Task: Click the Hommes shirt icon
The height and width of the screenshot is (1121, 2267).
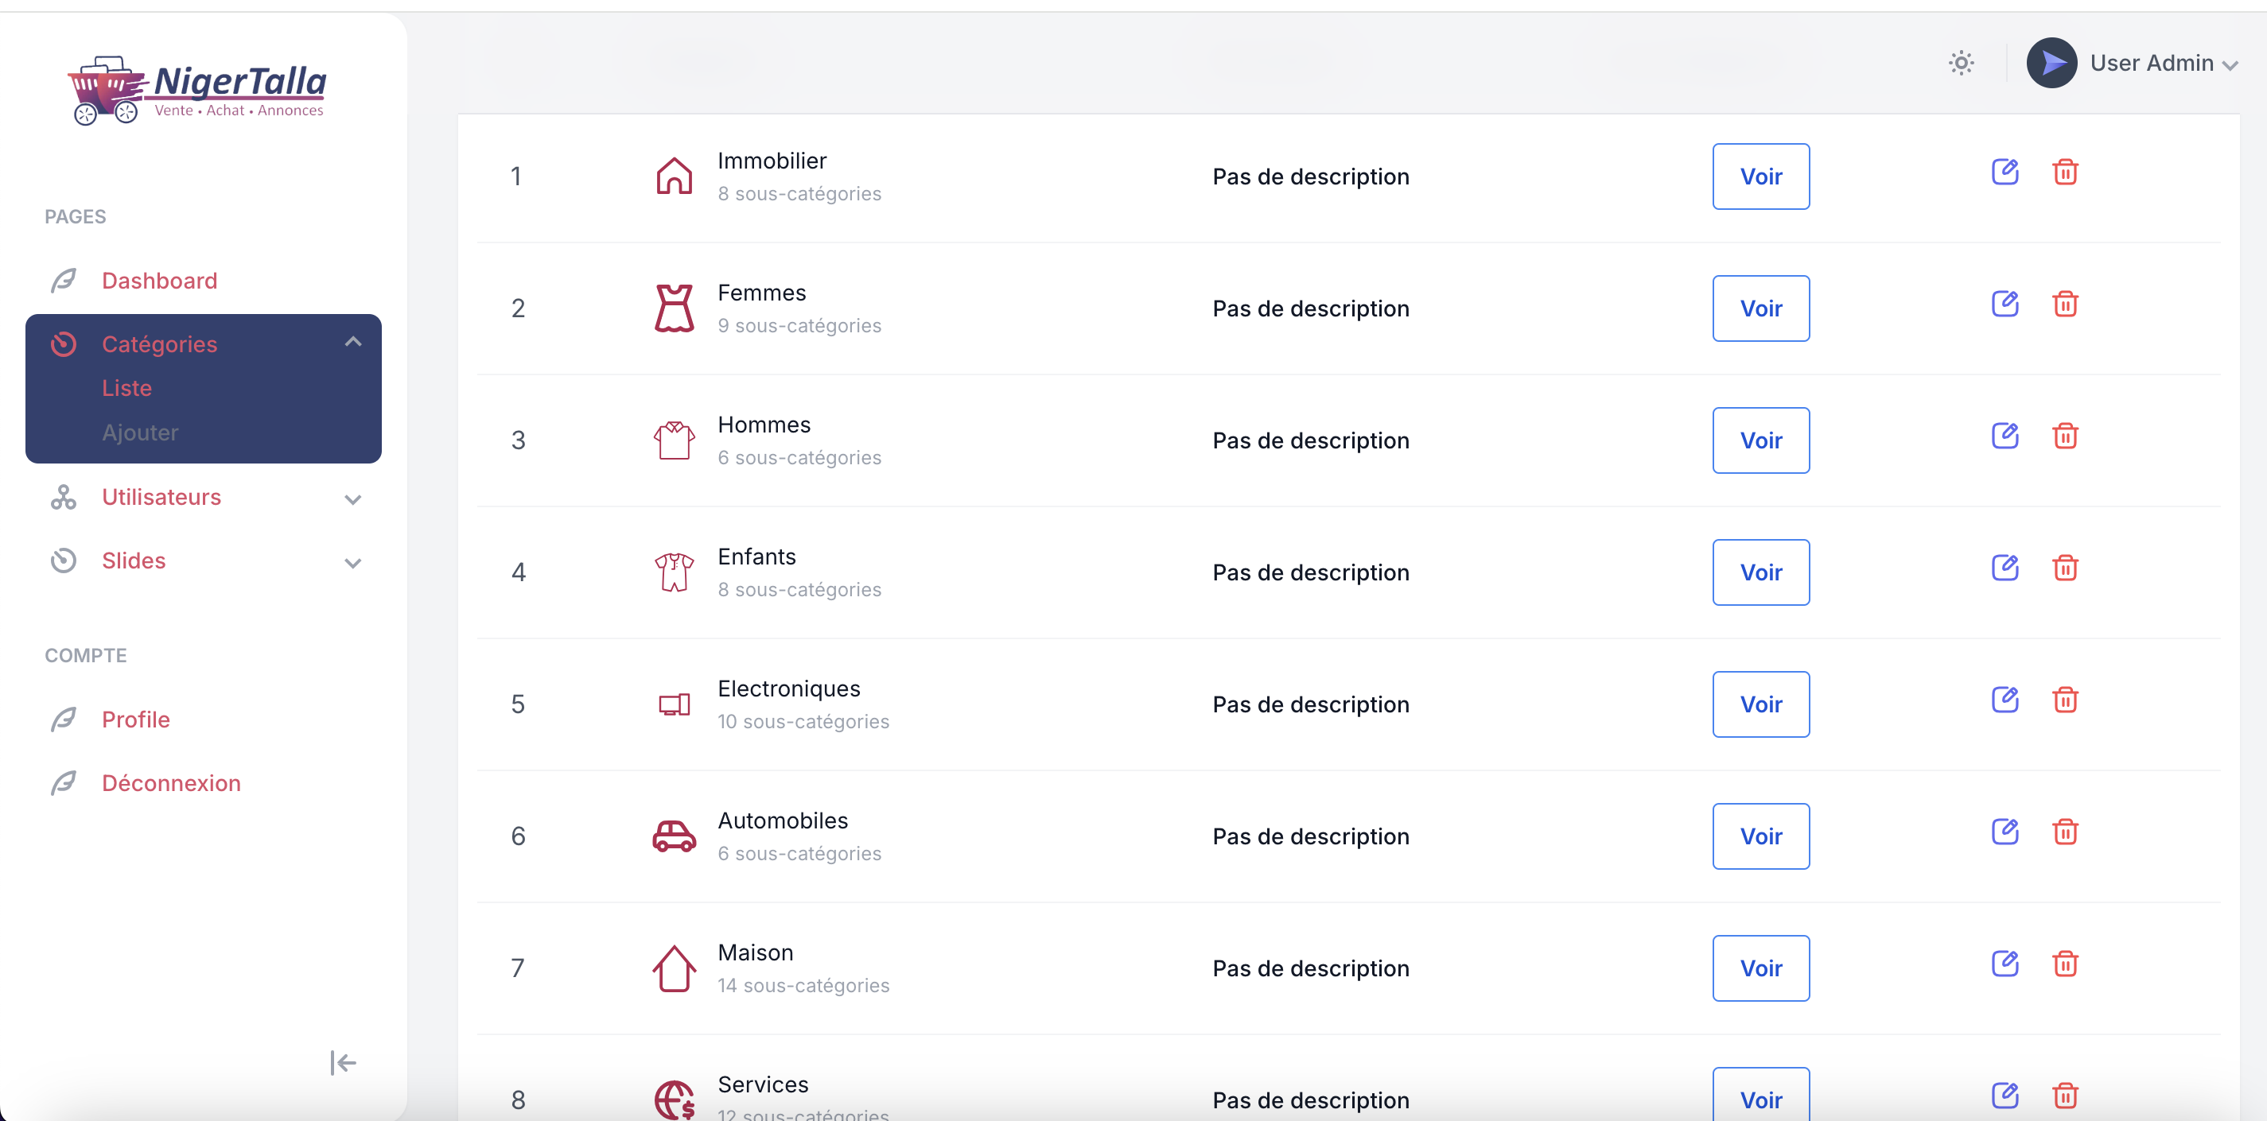Action: click(674, 440)
